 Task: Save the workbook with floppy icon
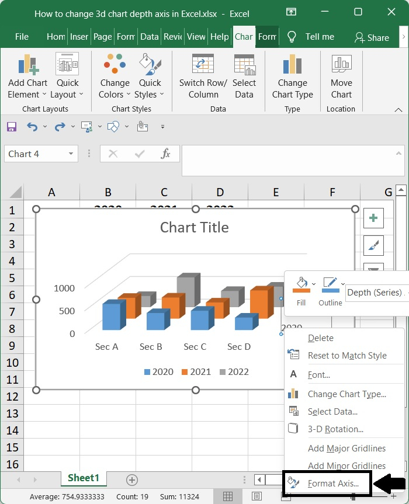click(12, 127)
